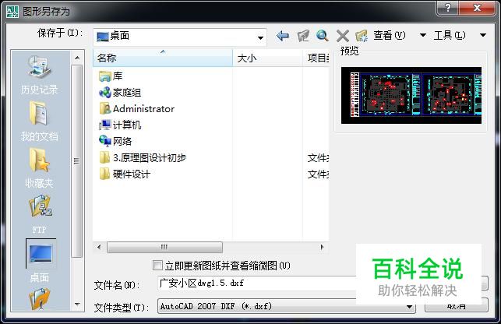The image size is (501, 324).
Task: Close the 图形另存为 dialog
Action: (x=477, y=8)
